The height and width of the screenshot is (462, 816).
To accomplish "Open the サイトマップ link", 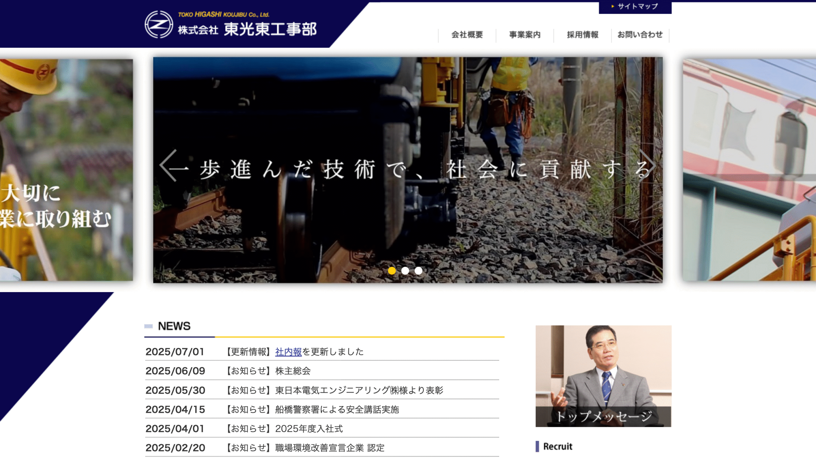I will [636, 5].
